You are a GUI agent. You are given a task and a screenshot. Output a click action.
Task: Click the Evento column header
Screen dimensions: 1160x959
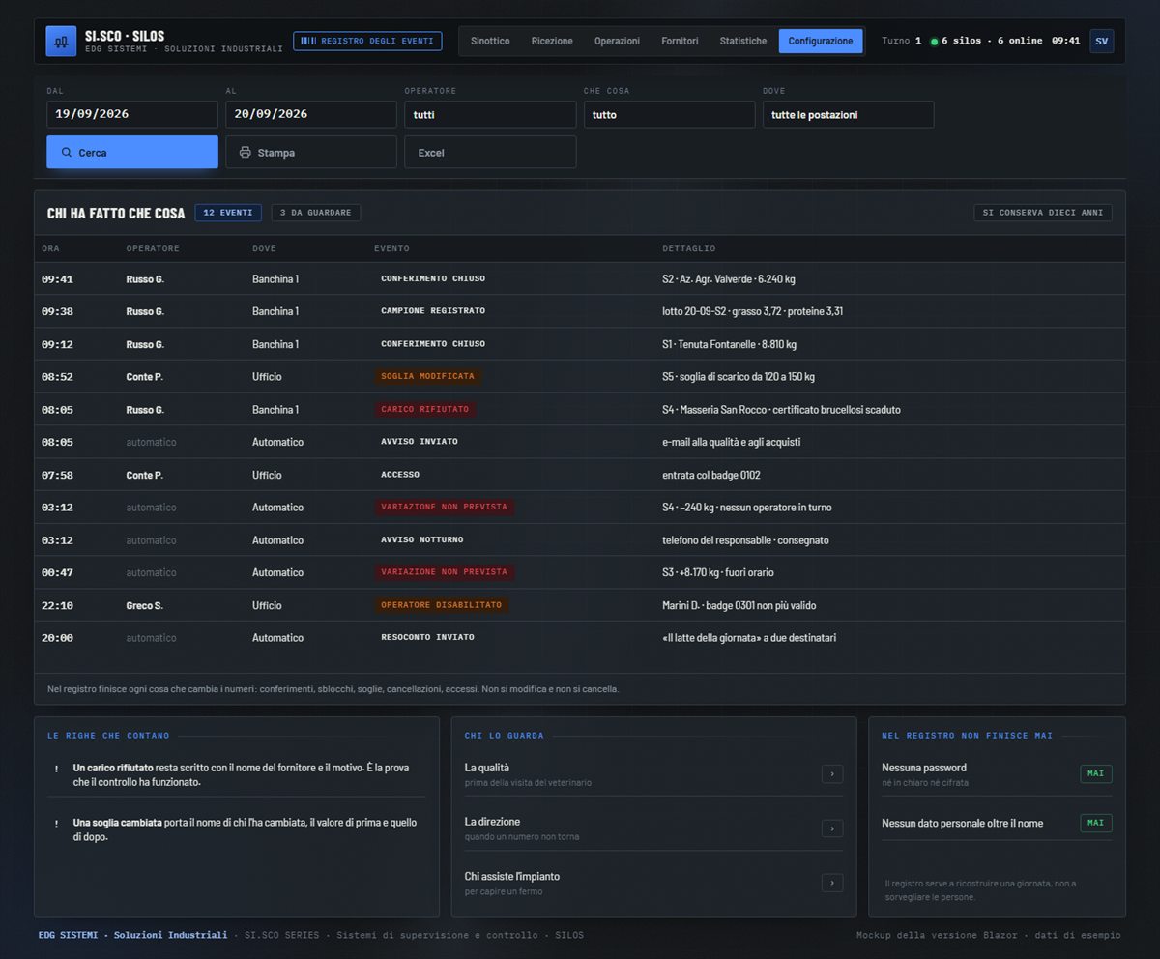click(391, 248)
